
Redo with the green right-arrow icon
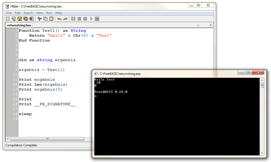[x=65, y=19]
